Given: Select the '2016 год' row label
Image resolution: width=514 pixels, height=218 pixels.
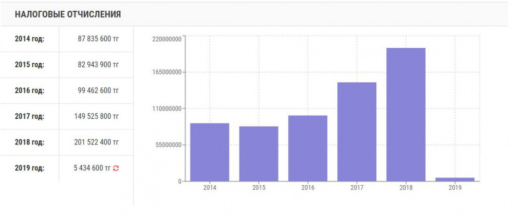Looking at the screenshot, I should [29, 90].
